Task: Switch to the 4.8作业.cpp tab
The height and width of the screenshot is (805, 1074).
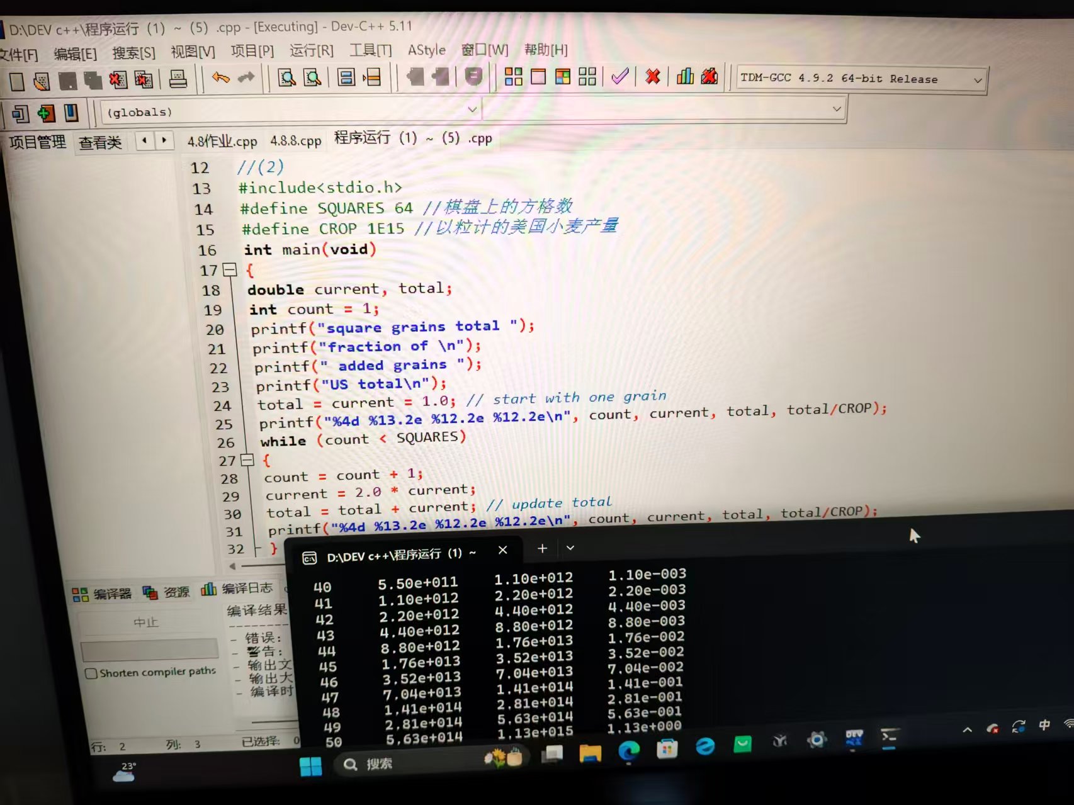Action: [x=222, y=141]
